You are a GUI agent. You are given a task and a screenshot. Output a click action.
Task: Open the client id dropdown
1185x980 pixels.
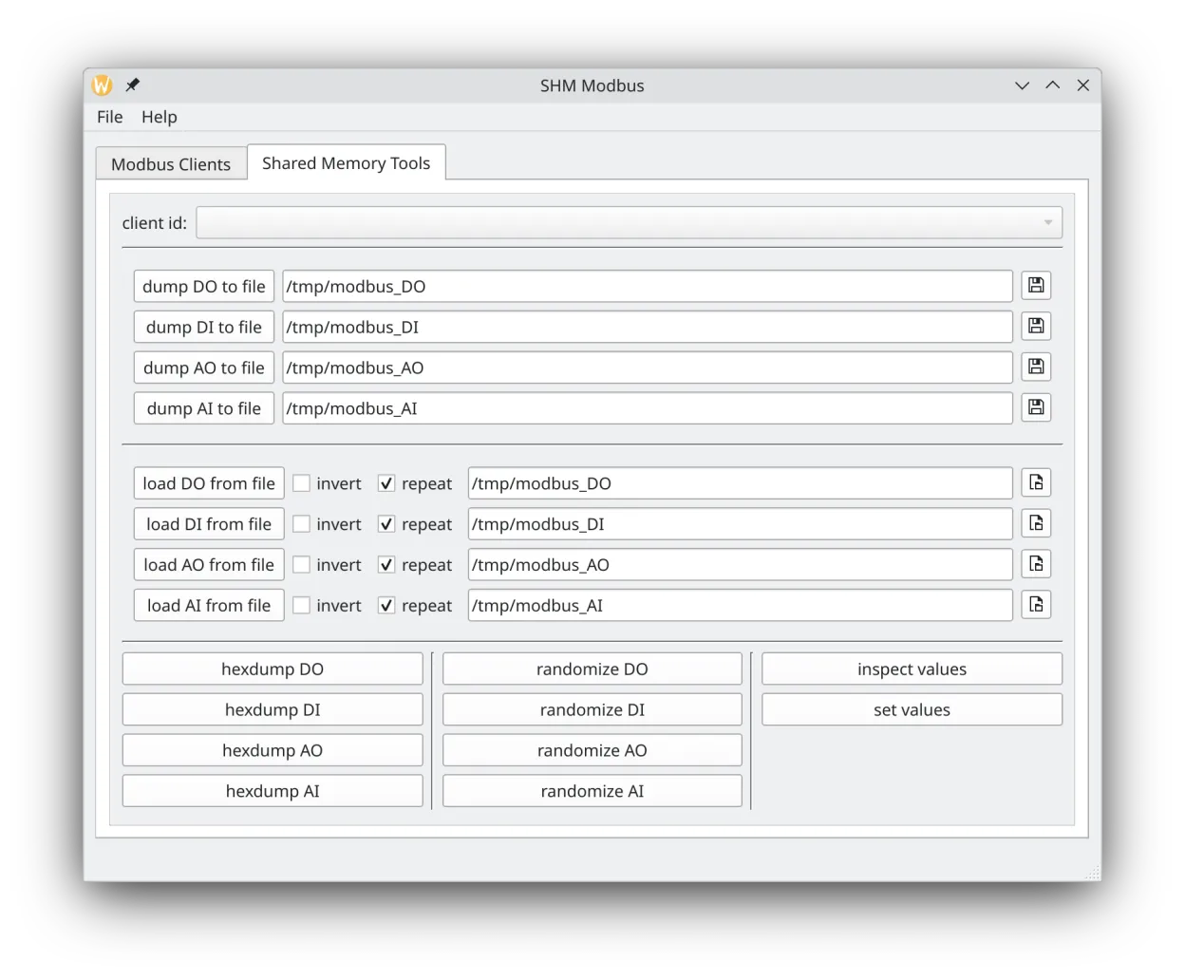point(629,223)
